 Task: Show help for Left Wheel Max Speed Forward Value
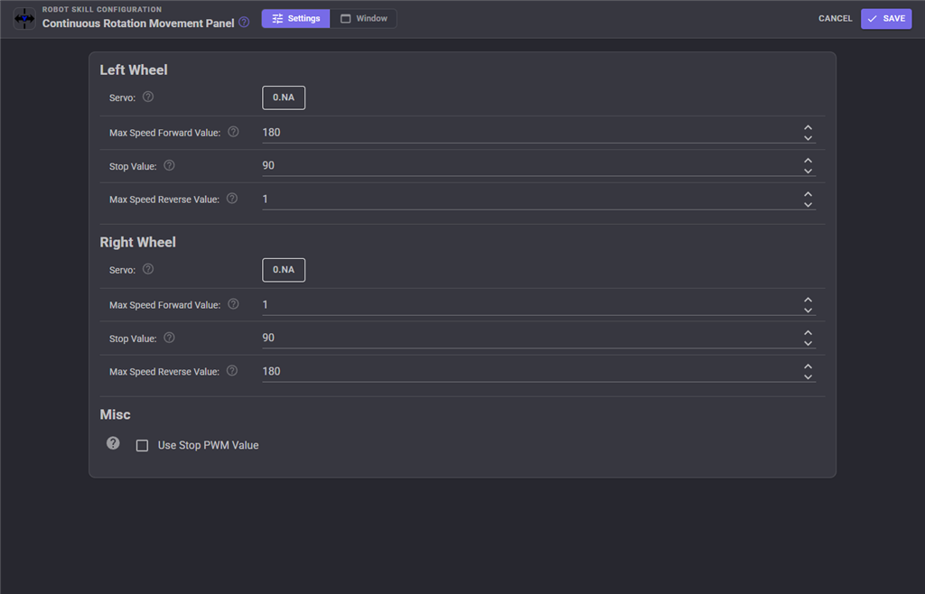[234, 132]
